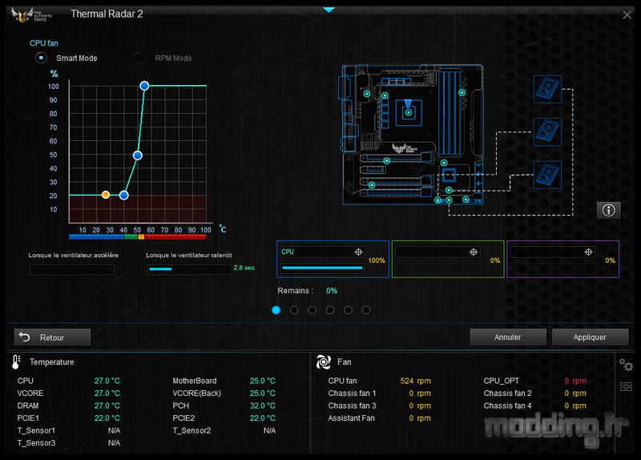Click the Retour button
Screen dimensions: 641x460
tap(53, 337)
